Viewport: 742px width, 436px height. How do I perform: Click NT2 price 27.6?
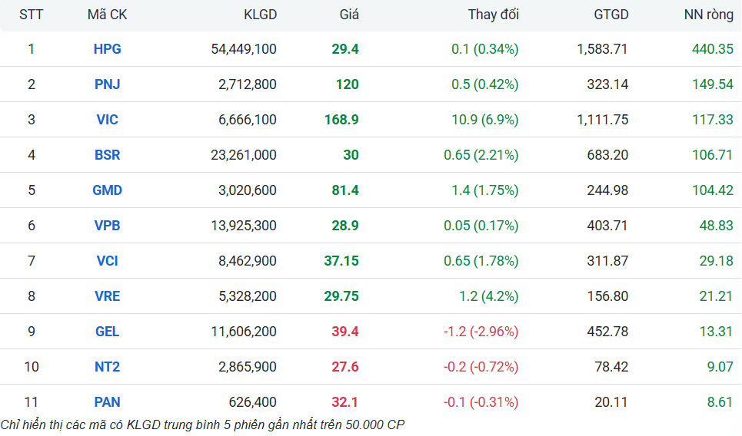click(x=345, y=367)
